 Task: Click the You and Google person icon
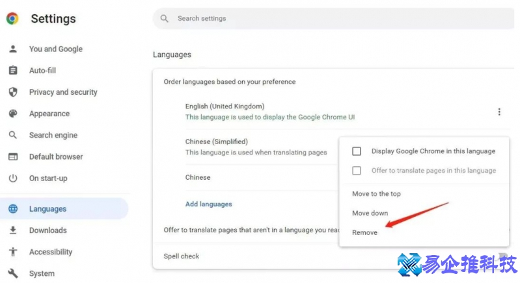(13, 49)
